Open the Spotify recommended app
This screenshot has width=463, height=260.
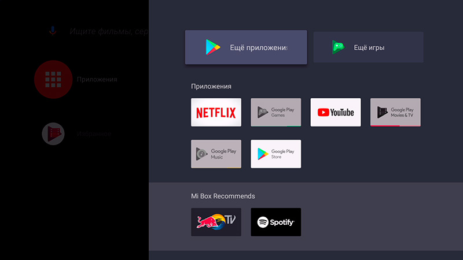point(275,222)
